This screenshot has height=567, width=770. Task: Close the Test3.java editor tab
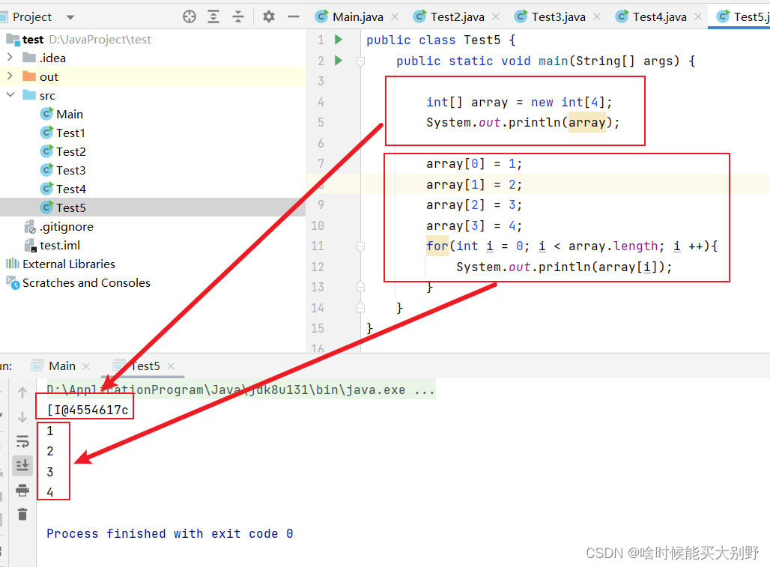[597, 16]
